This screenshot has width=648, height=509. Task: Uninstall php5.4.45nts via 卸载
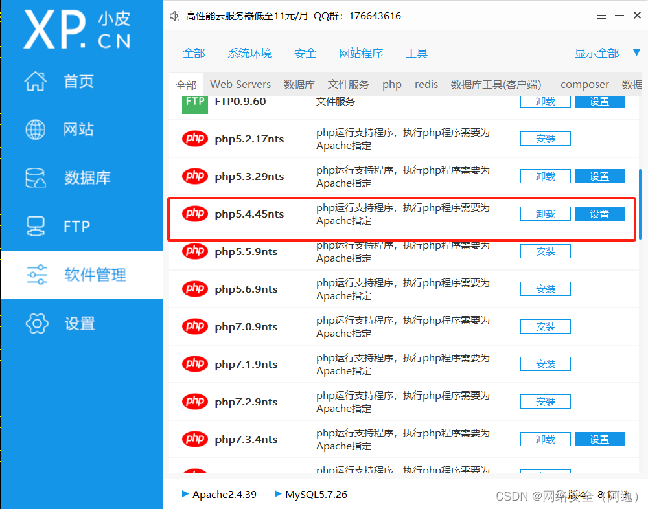pos(545,214)
